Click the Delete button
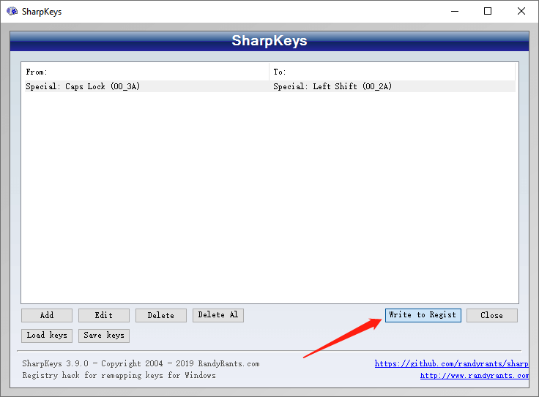Viewport: 539px width, 397px height. [161, 315]
